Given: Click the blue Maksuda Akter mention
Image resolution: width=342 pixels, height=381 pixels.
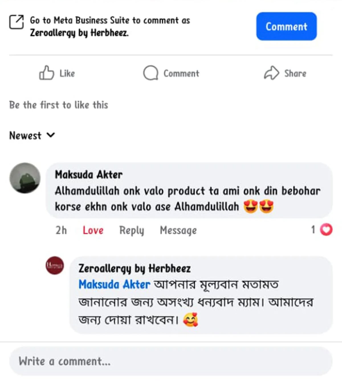Looking at the screenshot, I should tap(114, 285).
